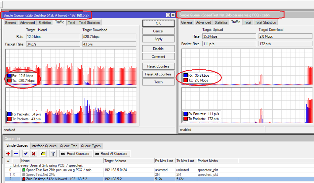Click the blue minus remove queue icon
This screenshot has height=183, width=314.
(16, 154)
